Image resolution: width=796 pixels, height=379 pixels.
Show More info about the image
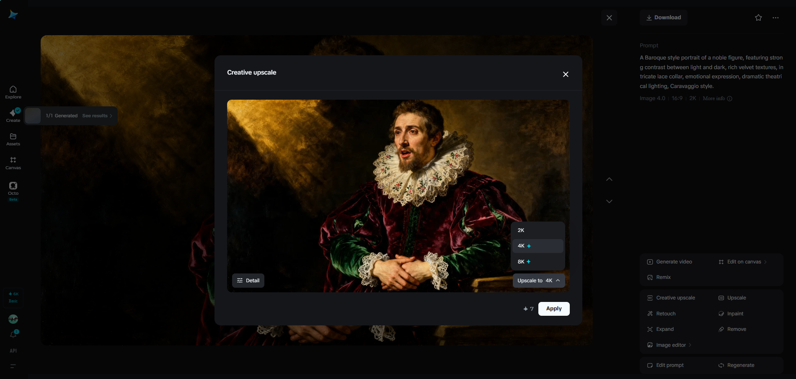tap(717, 98)
